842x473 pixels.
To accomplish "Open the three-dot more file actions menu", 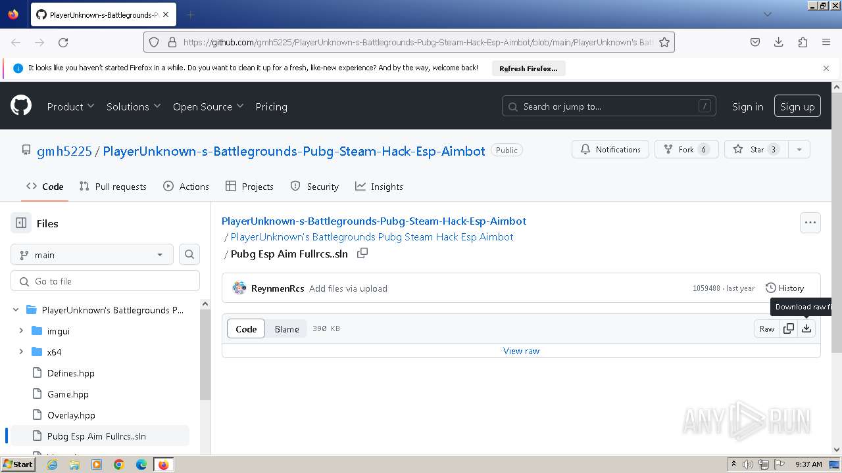I will click(810, 223).
